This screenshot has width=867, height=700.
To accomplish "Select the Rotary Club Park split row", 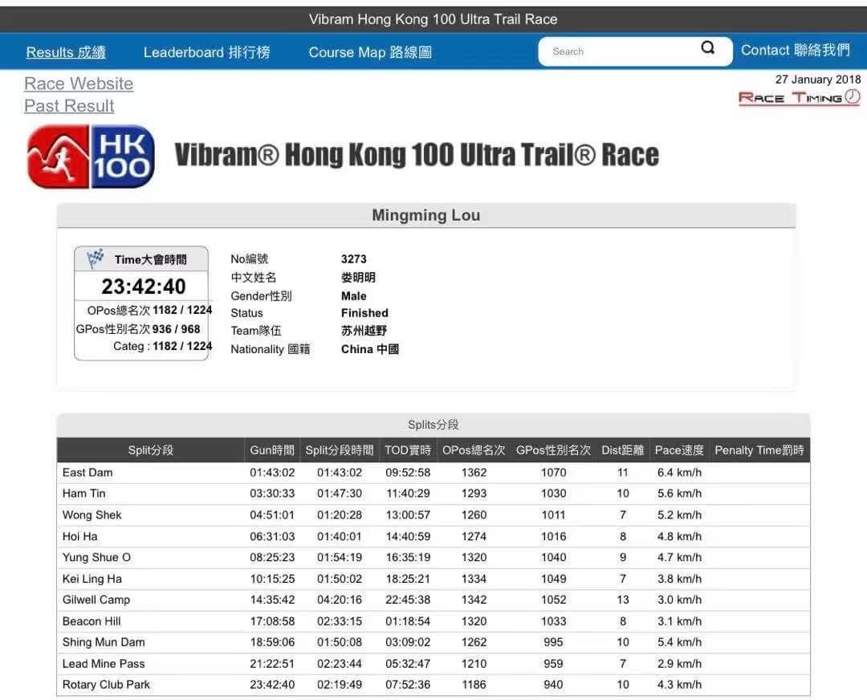I will click(x=433, y=685).
